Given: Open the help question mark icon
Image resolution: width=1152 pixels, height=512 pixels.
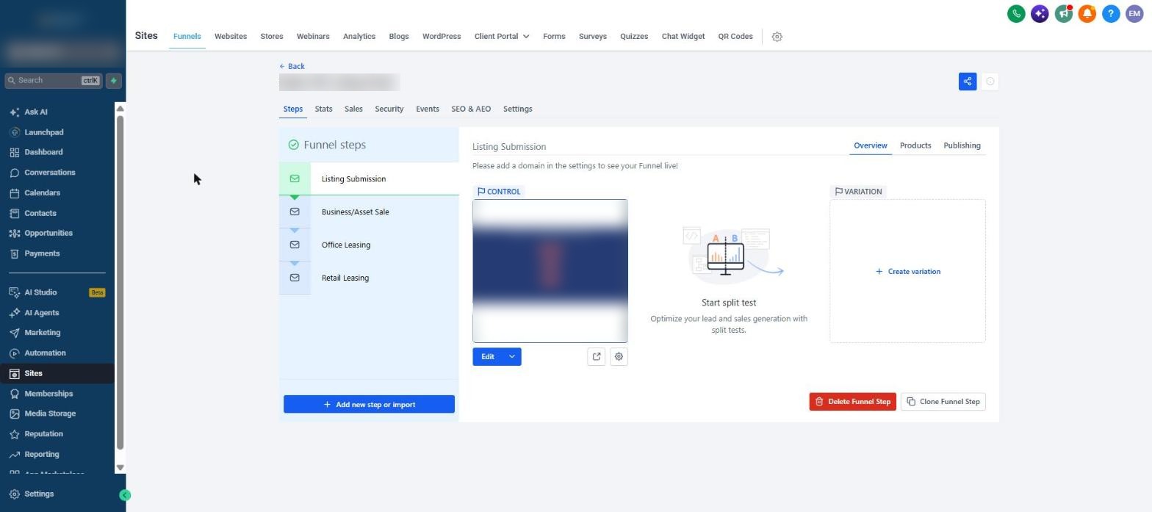Looking at the screenshot, I should 1111,13.
